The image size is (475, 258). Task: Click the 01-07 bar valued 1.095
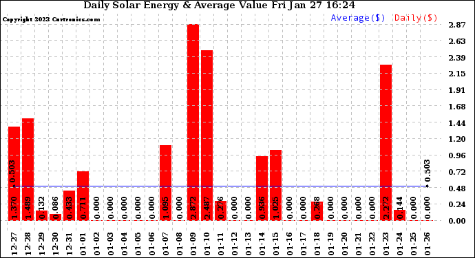click(x=165, y=183)
